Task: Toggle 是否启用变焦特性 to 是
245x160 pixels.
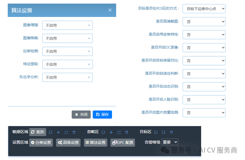Action: pos(204,34)
